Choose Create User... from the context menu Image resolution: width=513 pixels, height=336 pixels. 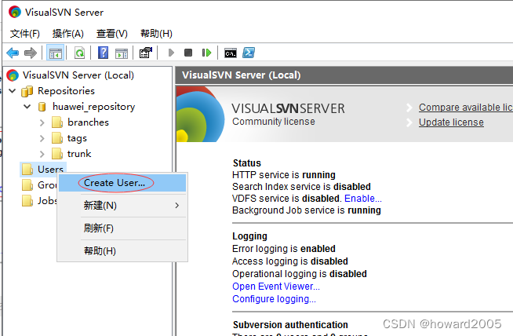click(122, 183)
